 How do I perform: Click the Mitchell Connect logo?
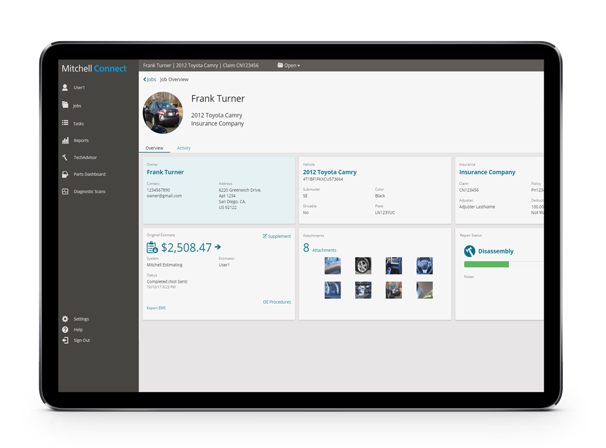(x=94, y=69)
